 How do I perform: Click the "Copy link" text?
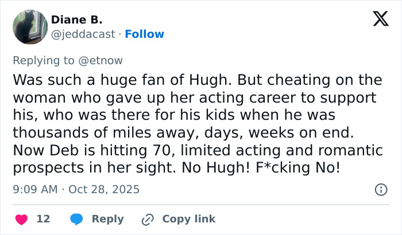click(x=189, y=219)
